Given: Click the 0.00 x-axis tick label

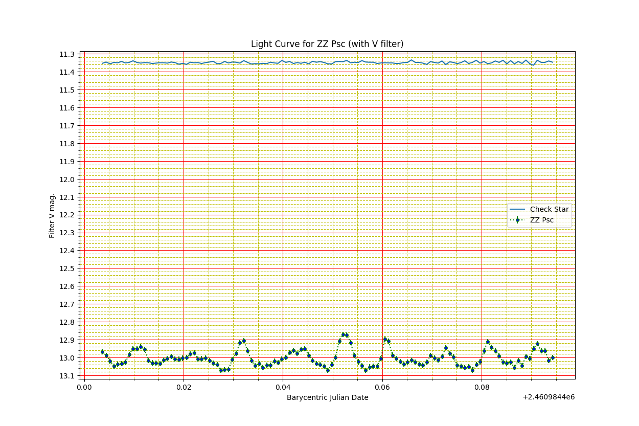Looking at the screenshot, I should [x=84, y=387].
